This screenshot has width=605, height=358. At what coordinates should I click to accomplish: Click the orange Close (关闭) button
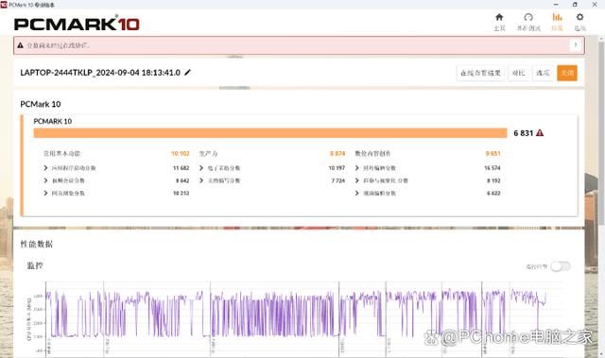click(x=567, y=73)
